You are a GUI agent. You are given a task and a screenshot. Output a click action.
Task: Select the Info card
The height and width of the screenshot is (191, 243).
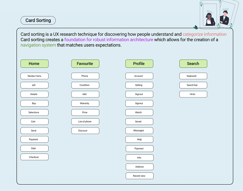click(140, 158)
